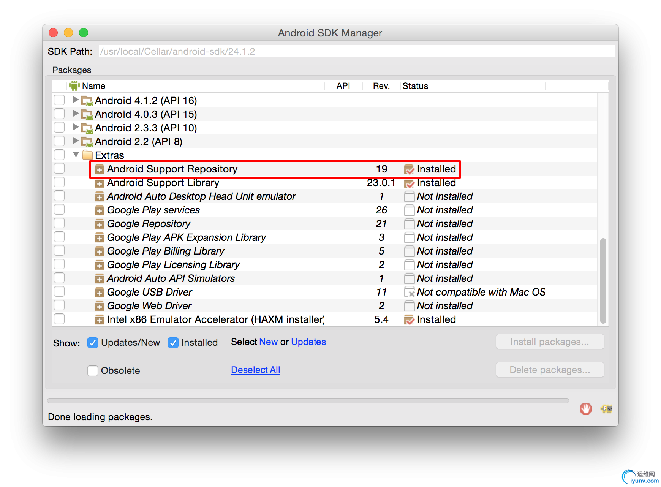
Task: Click the Android Support Repository package icon
Action: [x=99, y=169]
